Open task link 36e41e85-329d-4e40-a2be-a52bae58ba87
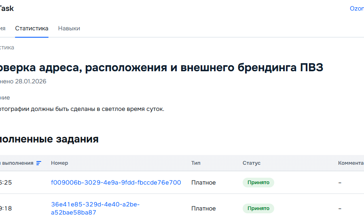Screen dimensions: 364x221 click(95, 208)
